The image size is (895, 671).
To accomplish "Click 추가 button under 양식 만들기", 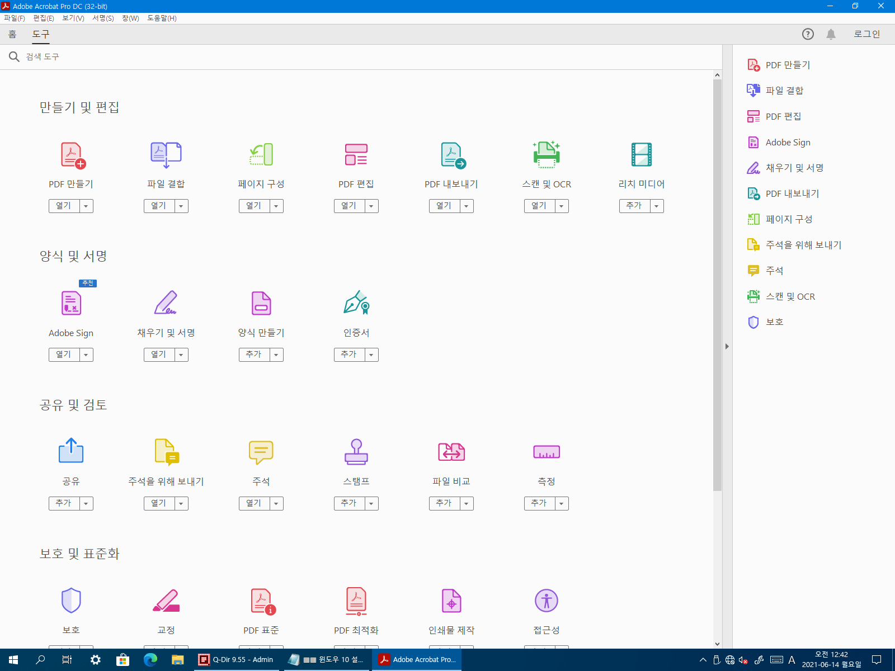I will click(254, 355).
